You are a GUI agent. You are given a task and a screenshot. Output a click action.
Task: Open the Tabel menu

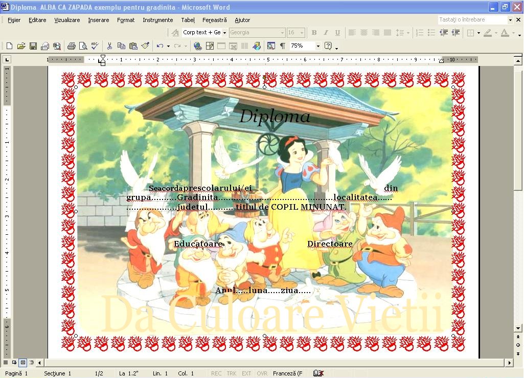188,20
